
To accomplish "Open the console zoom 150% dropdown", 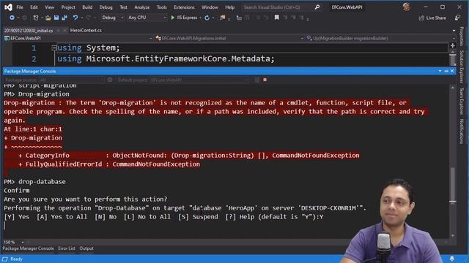I will point(14,242).
